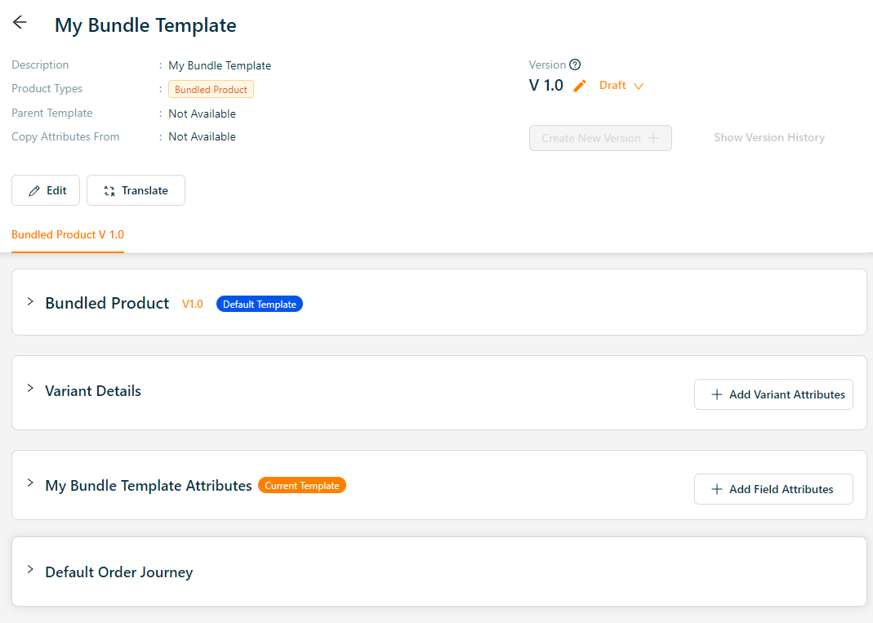Viewport: 873px width, 623px height.
Task: Click the plus icon in Add Field Attributes
Action: pos(717,489)
